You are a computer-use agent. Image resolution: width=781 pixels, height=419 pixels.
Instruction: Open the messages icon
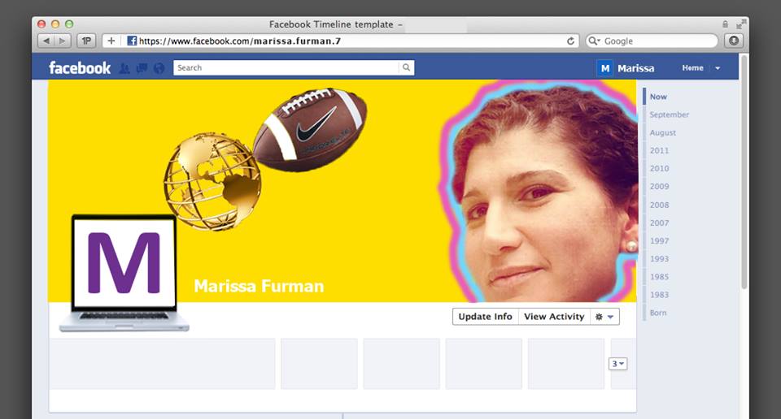click(142, 68)
